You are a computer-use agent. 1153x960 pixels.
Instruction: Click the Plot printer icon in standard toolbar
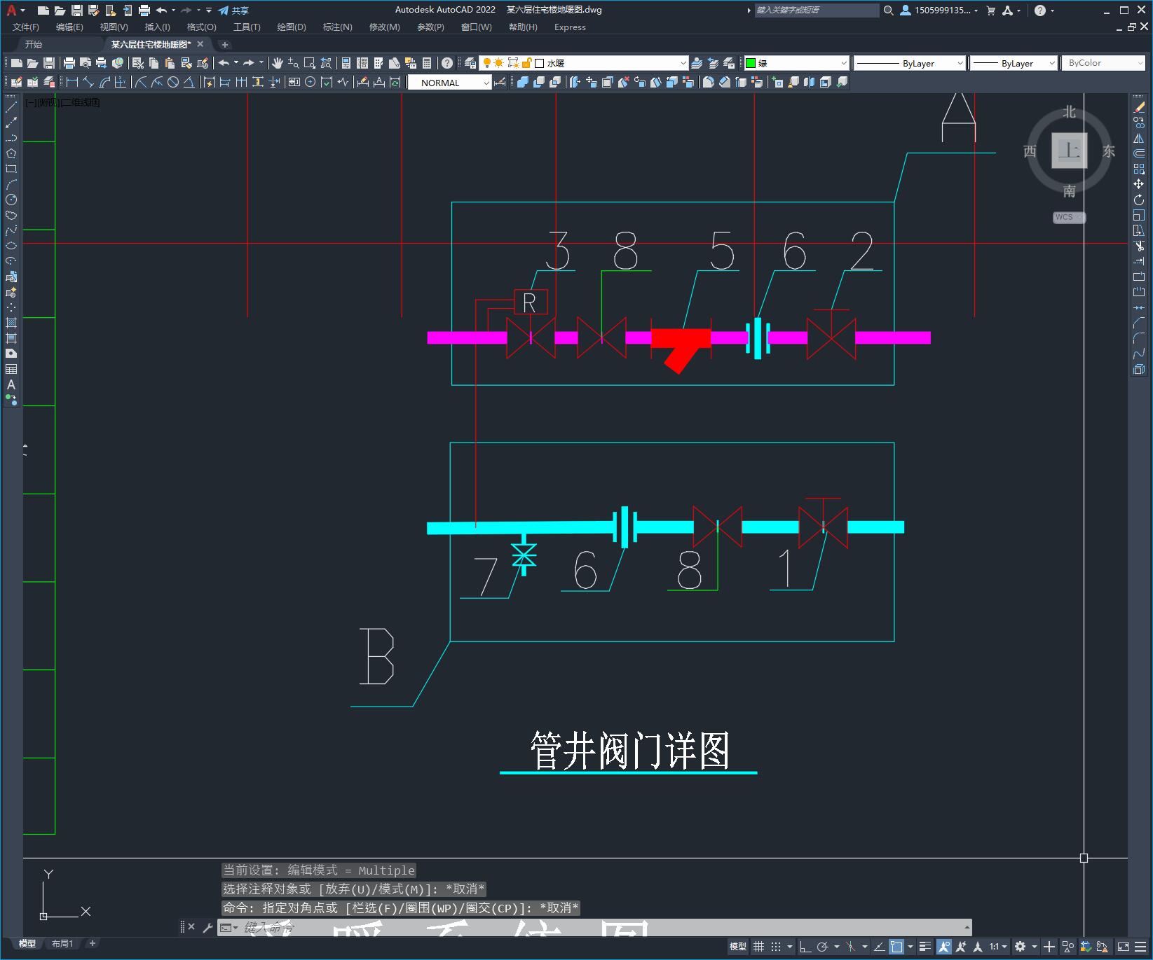[69, 63]
